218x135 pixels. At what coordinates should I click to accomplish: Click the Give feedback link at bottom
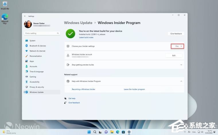(x=74, y=103)
